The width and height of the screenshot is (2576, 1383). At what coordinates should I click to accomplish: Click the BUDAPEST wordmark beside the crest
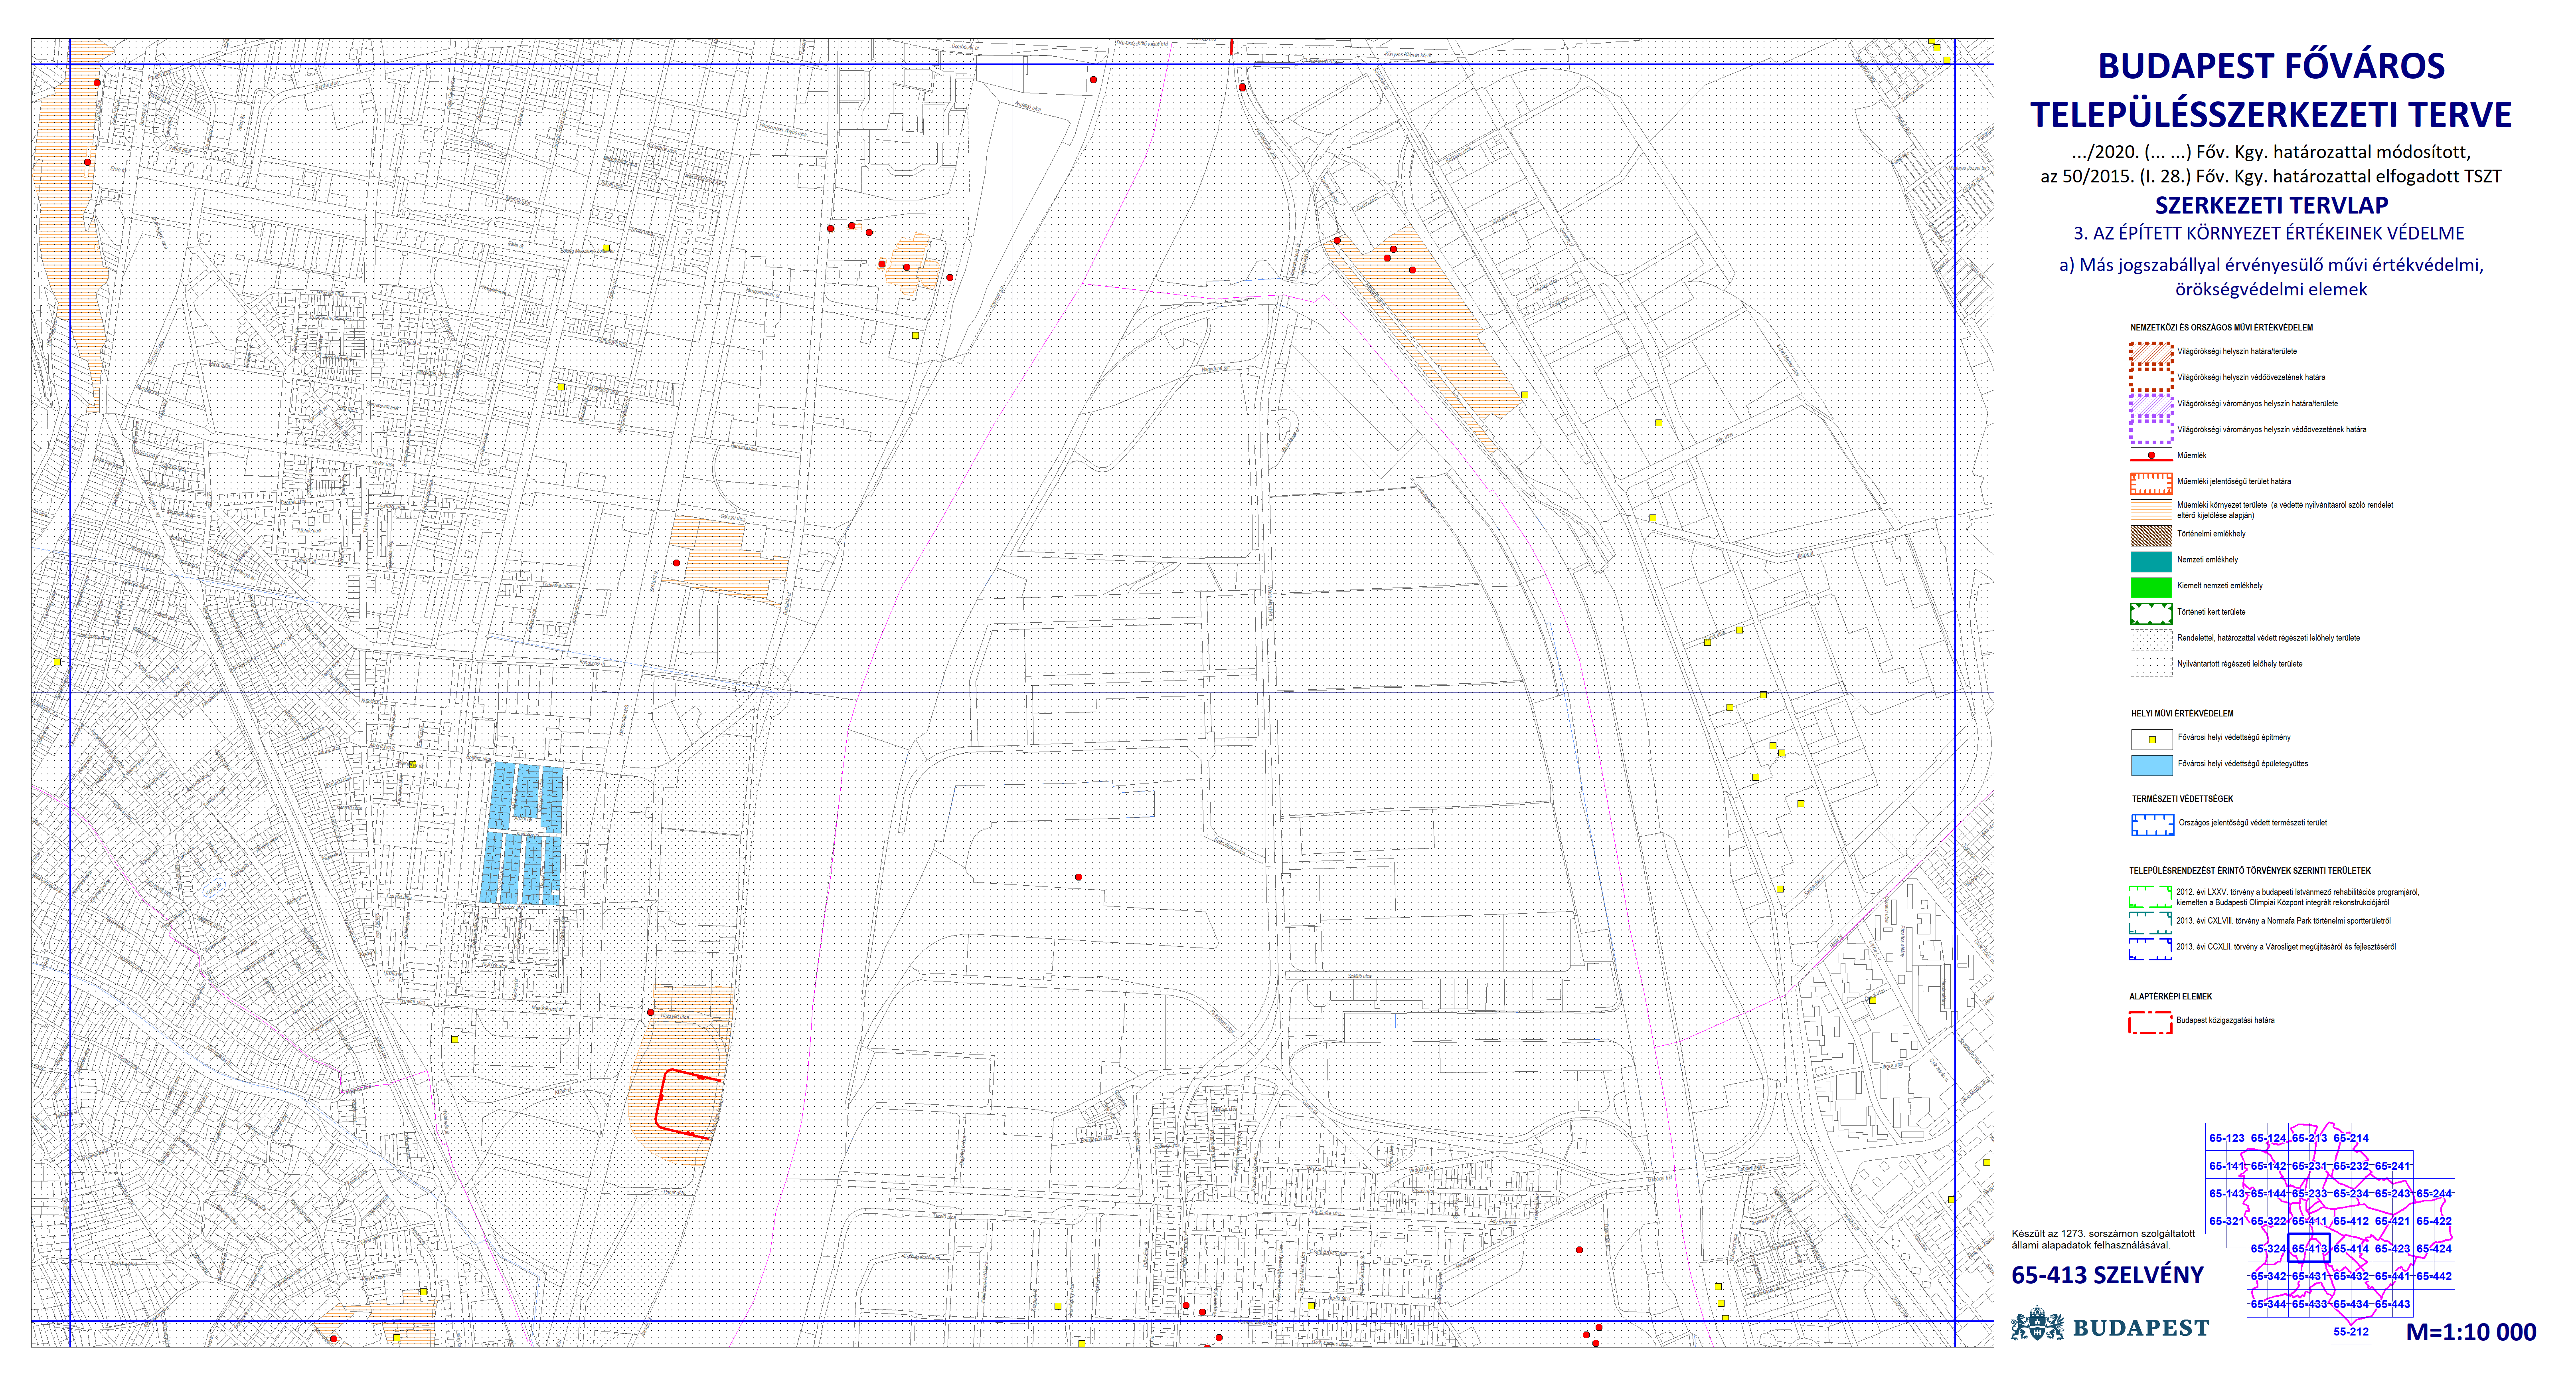[x=2141, y=1328]
